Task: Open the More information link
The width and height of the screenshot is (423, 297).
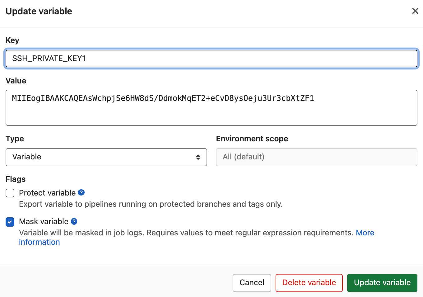Action: pos(365,233)
